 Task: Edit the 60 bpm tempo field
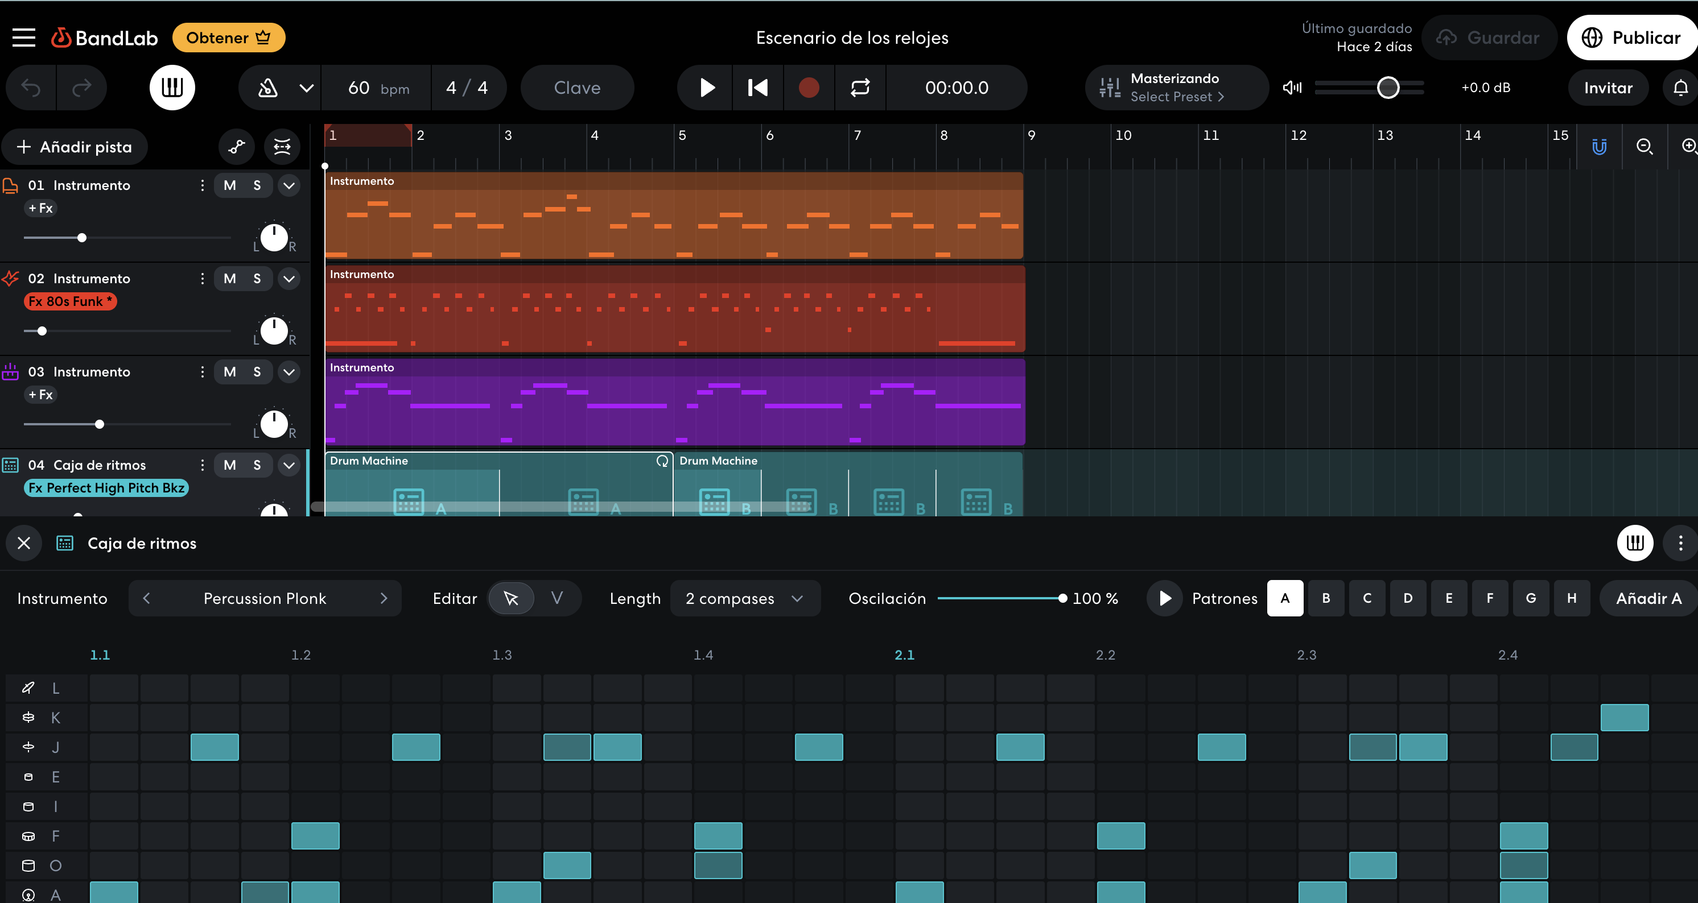(x=377, y=88)
